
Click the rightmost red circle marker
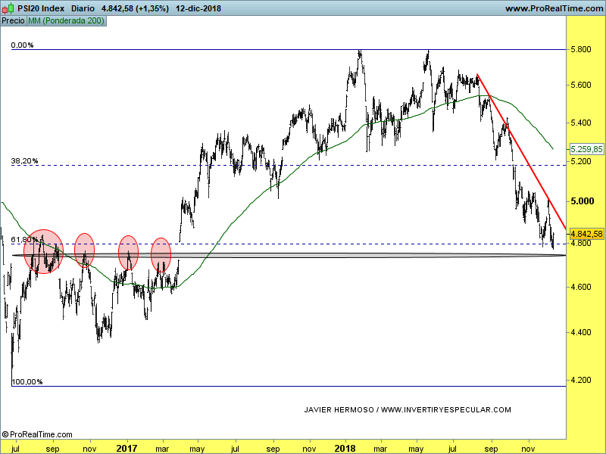pos(161,254)
